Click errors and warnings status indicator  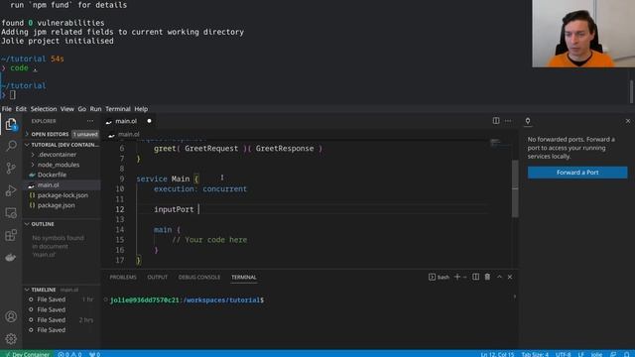click(69, 354)
